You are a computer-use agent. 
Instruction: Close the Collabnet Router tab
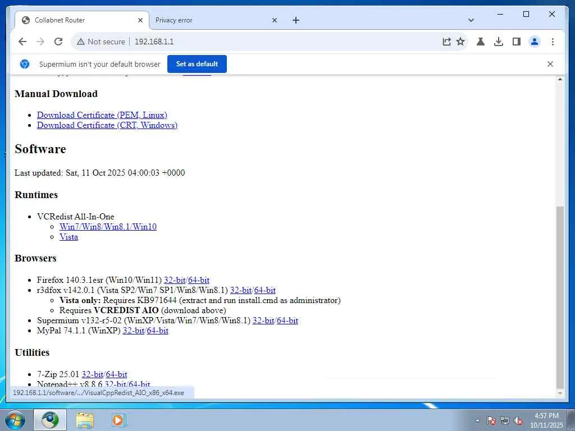(140, 20)
